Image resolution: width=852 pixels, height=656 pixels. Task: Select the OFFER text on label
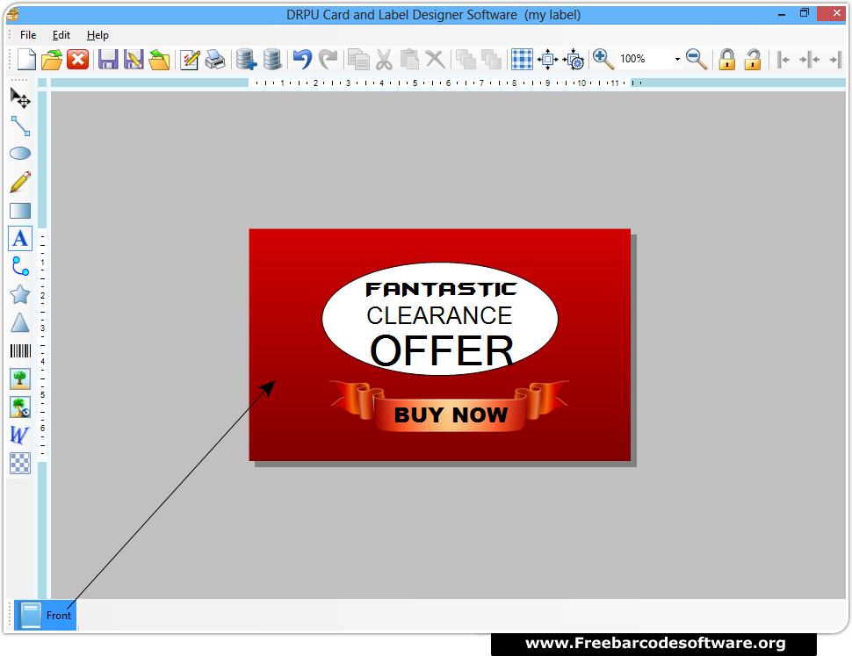pyautogui.click(x=442, y=350)
